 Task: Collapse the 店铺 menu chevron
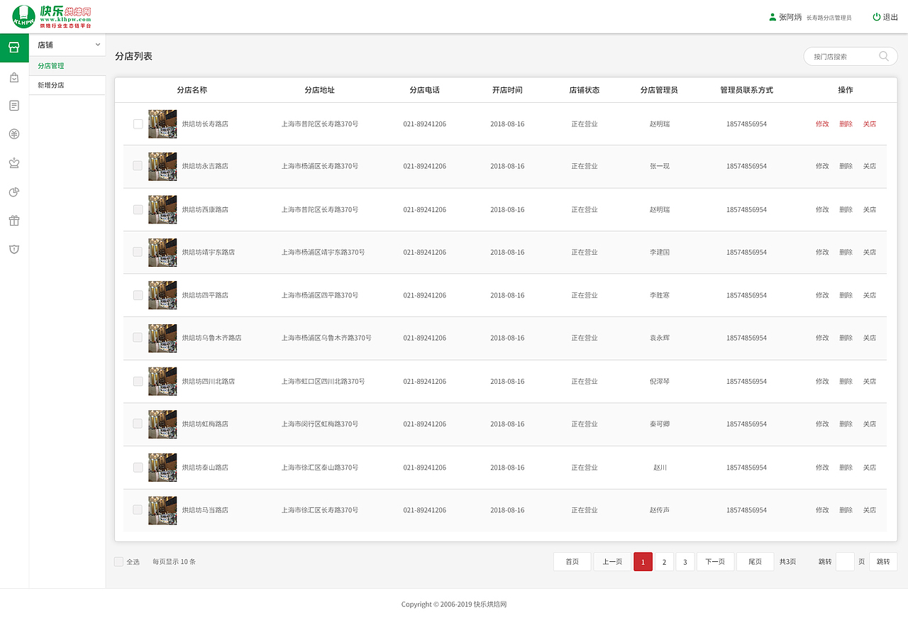tap(98, 45)
